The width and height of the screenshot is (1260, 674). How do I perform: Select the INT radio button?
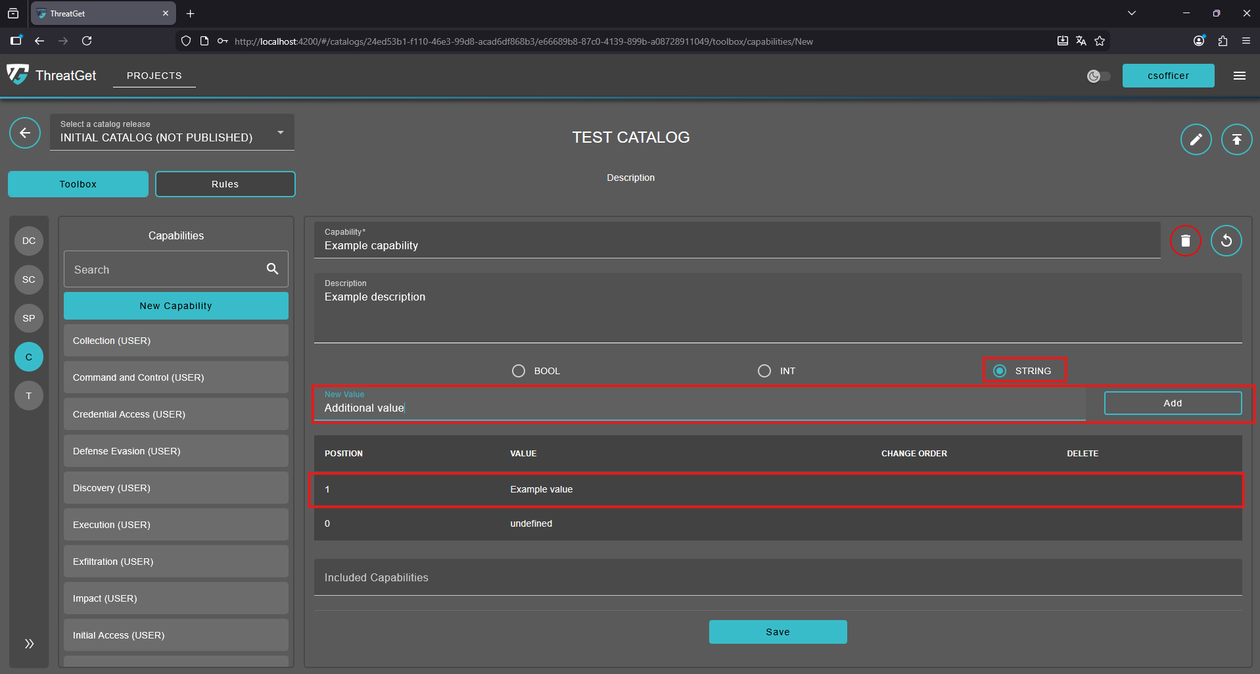tap(764, 371)
